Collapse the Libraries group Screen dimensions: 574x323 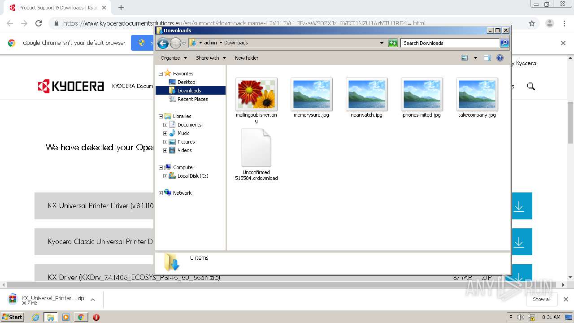click(161, 116)
